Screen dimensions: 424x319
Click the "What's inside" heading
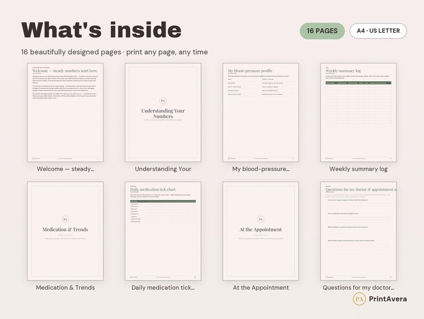click(x=101, y=30)
